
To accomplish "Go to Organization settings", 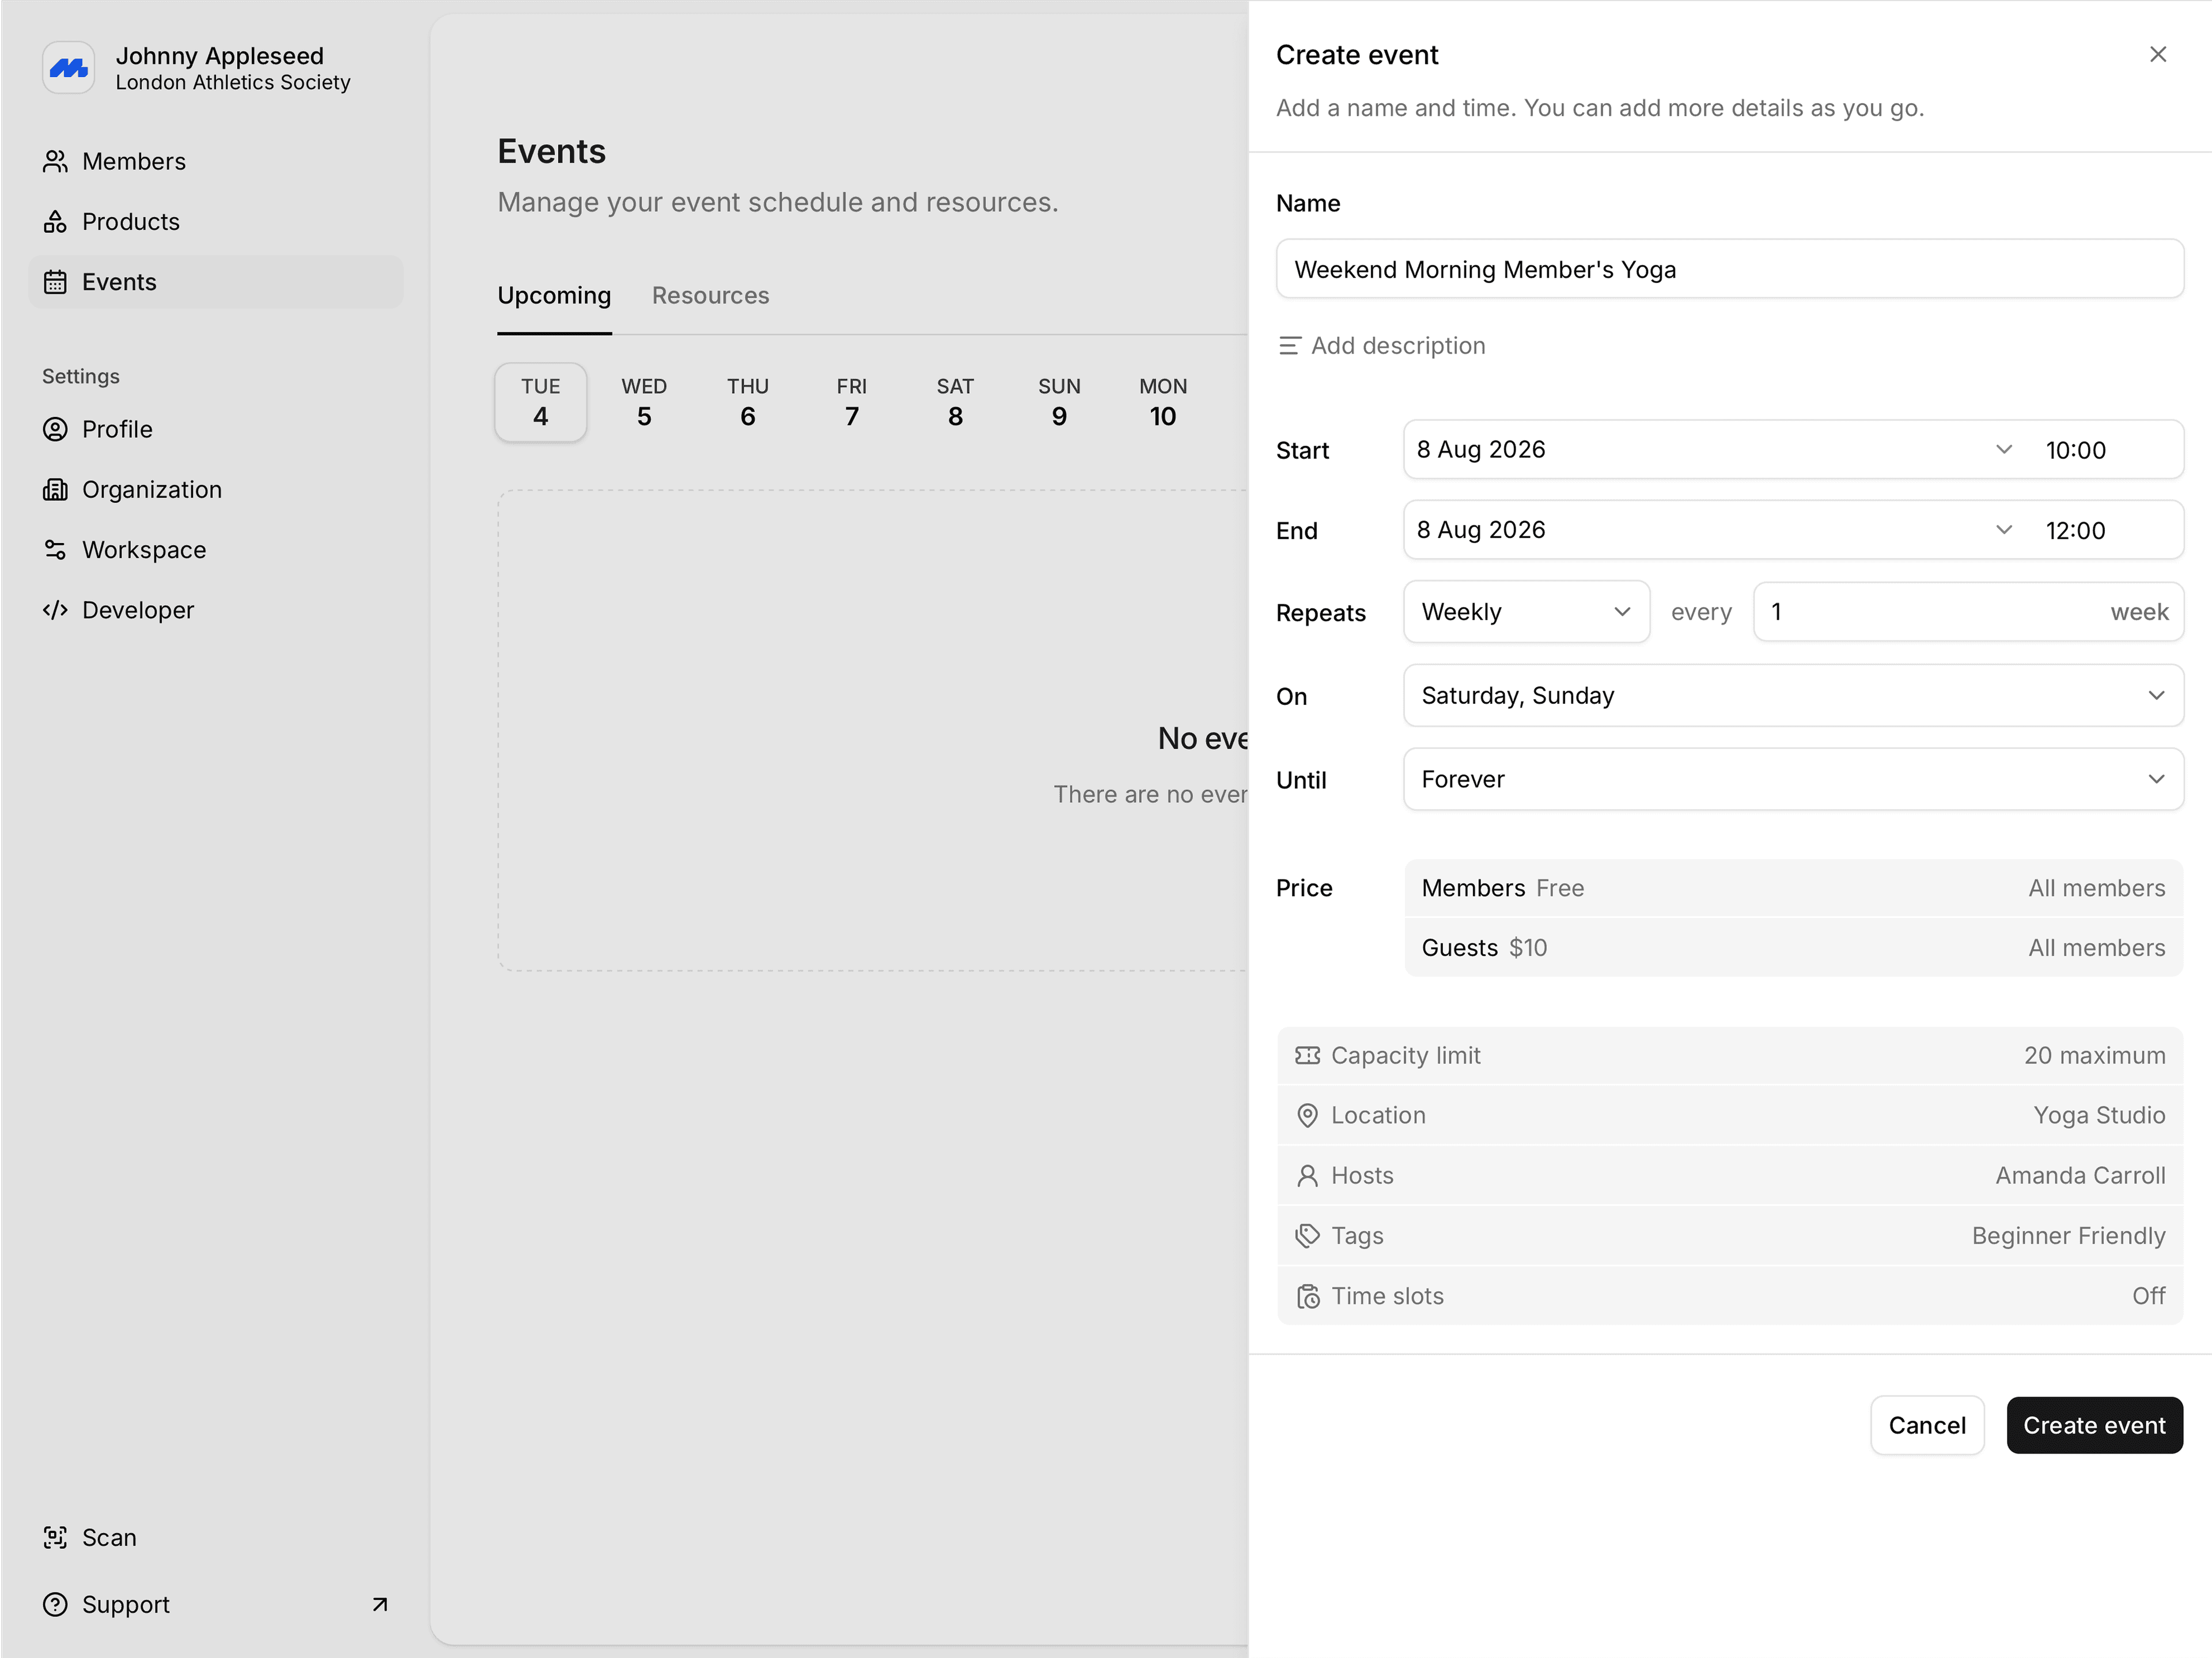I will tap(216, 489).
